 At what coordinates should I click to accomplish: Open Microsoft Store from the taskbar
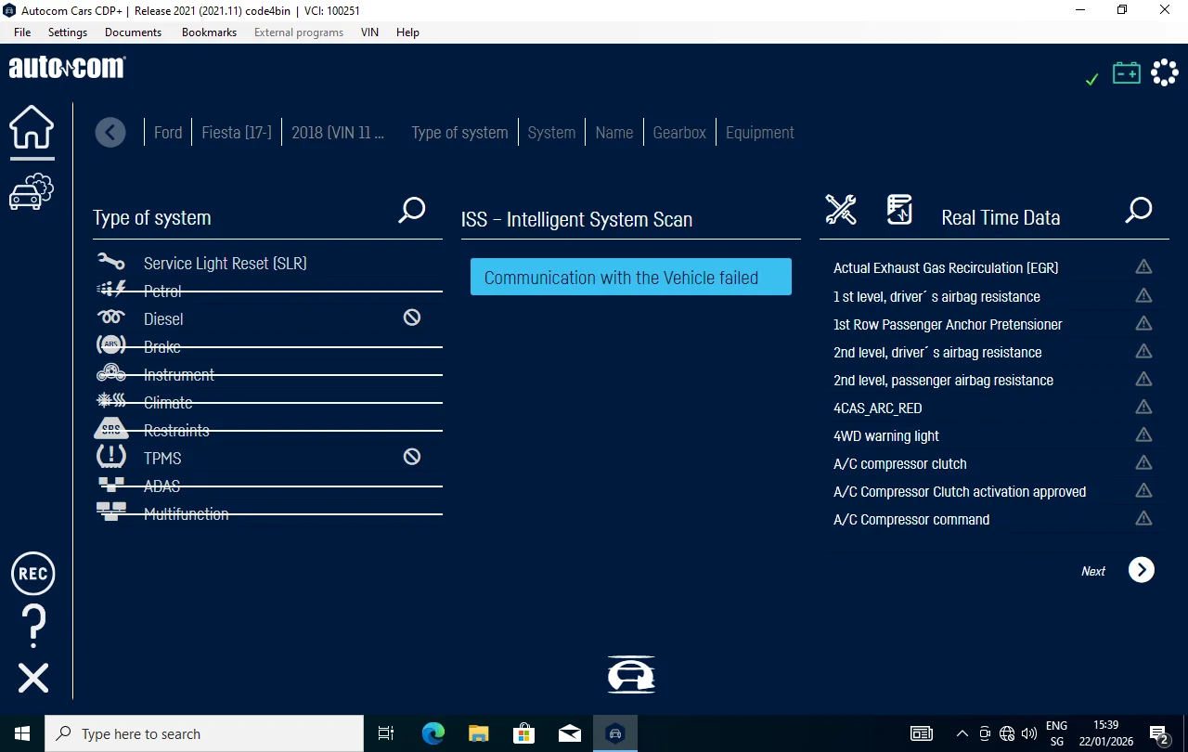[524, 733]
